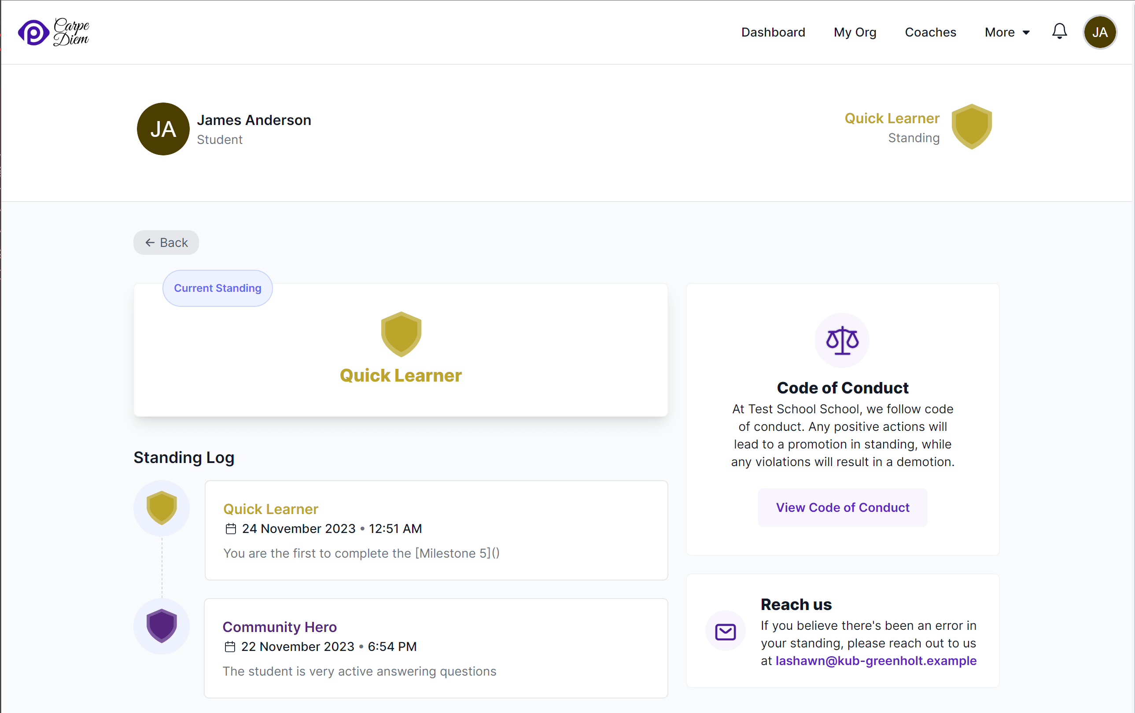Click the calendar icon beside the Community Hero date
1135x713 pixels.
[x=231, y=647]
